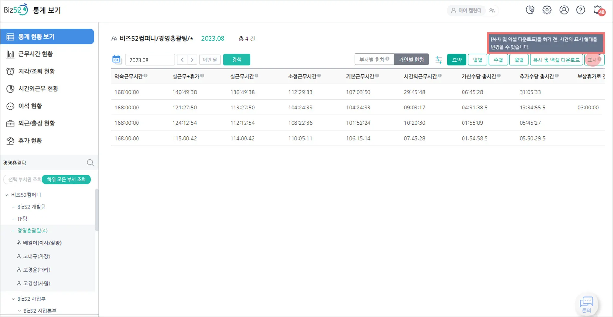Click the 2023.08 date input field

tap(150, 60)
